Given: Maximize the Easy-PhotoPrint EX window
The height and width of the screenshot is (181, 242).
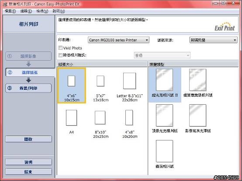Looking at the screenshot, I should pos(223,3).
